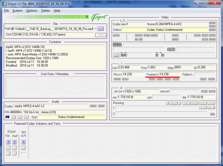223x166 pixels.
Task: Click 'Recommended Display Size: 1920 x 1080' text
Action: (x=32, y=58)
